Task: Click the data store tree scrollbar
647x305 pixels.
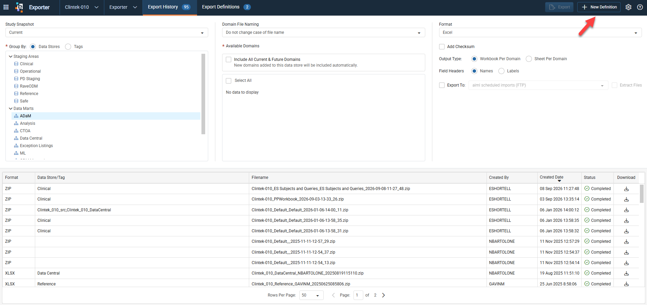Action: click(203, 94)
